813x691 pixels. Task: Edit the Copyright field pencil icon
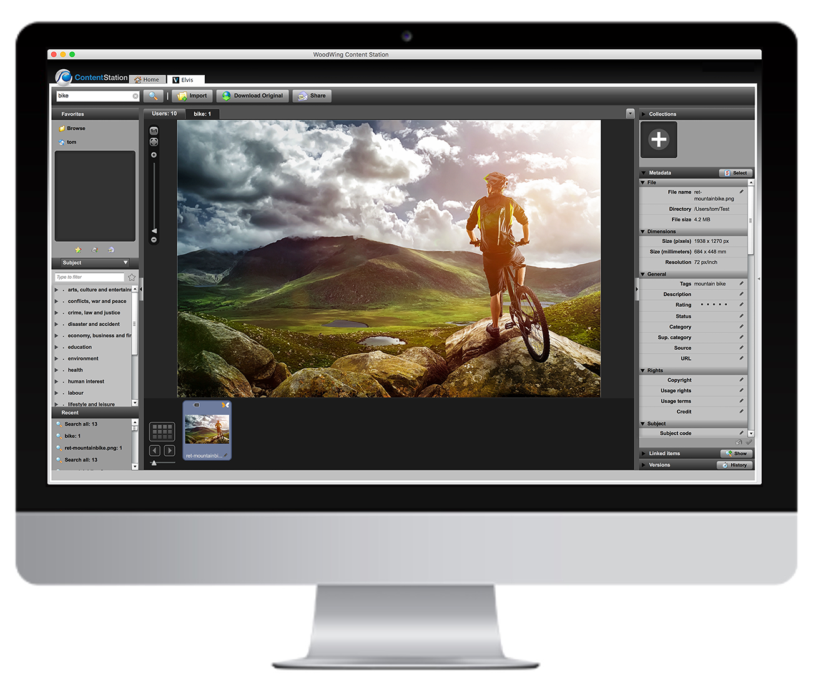coord(741,380)
